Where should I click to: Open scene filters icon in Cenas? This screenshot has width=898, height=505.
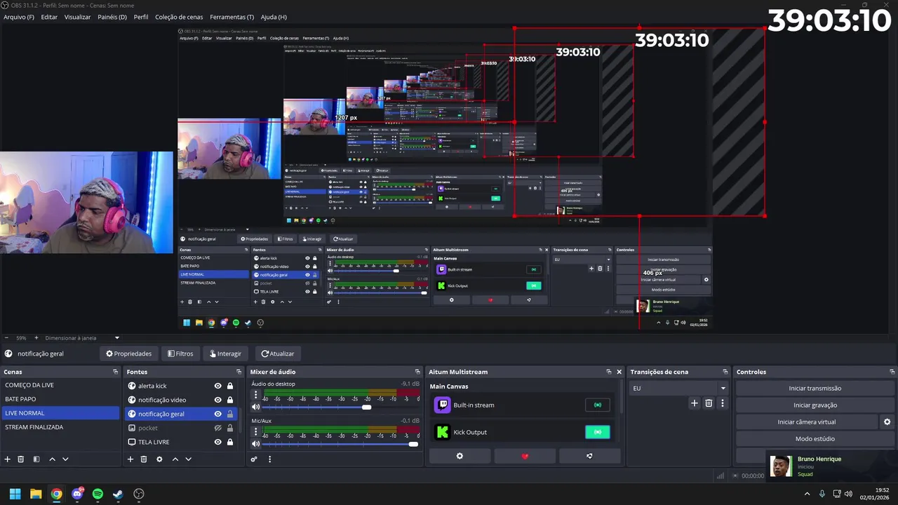(36, 459)
